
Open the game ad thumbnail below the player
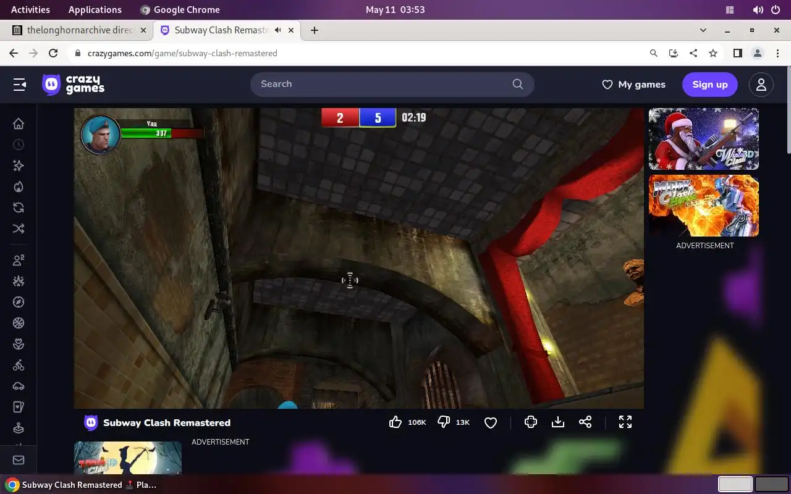click(x=128, y=458)
